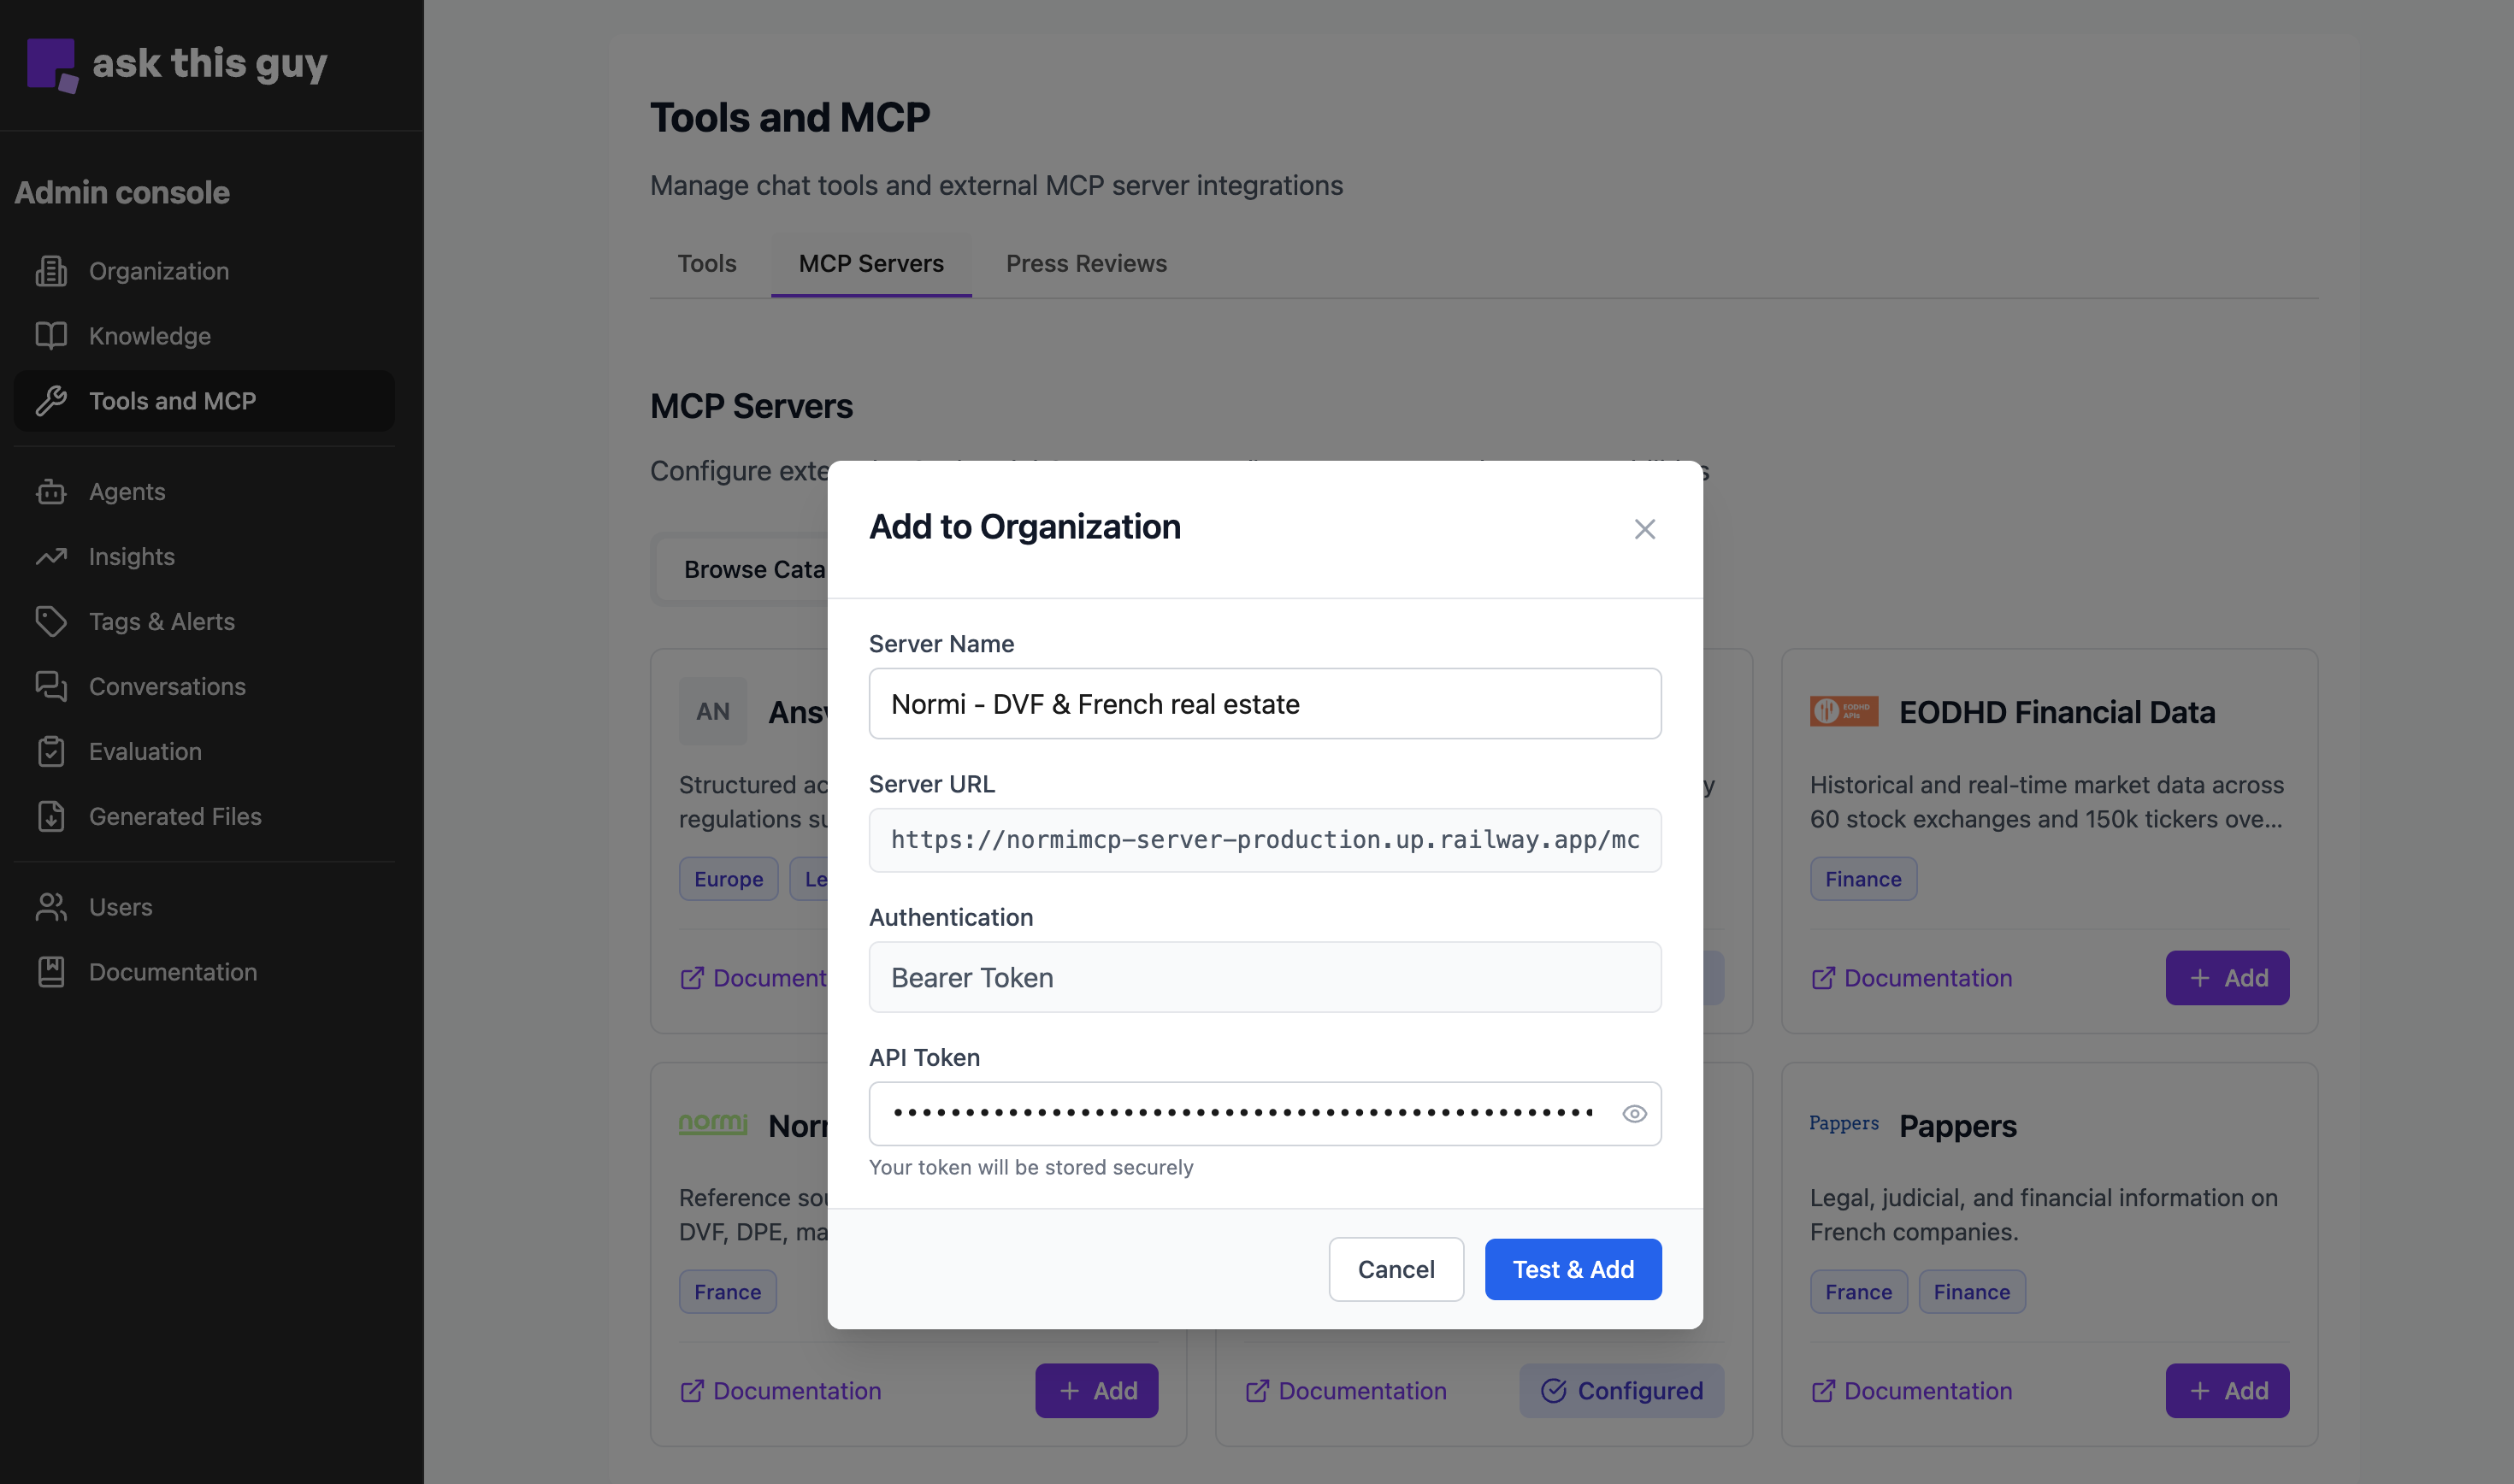This screenshot has height=1484, width=2514.
Task: Open Generated Files
Action: tap(174, 816)
